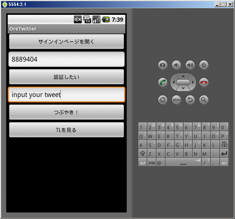Click the OreTwitter app title bar

click(x=66, y=29)
